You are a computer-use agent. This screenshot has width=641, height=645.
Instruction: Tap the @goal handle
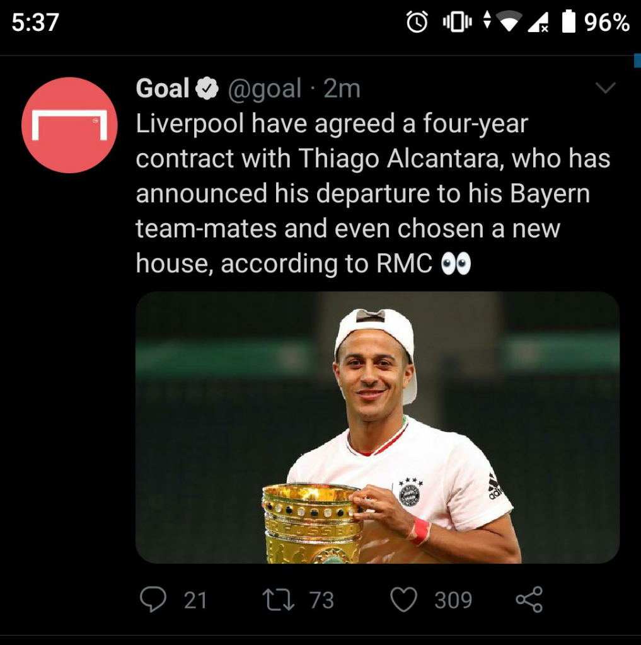point(264,89)
